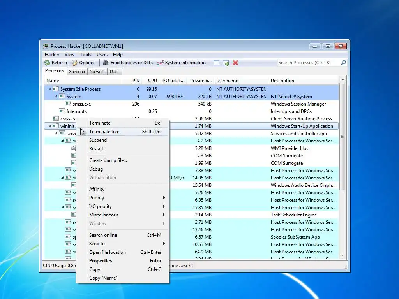Image resolution: width=399 pixels, height=299 pixels.
Task: Click the Refresh toolbar icon
Action: tap(47, 63)
